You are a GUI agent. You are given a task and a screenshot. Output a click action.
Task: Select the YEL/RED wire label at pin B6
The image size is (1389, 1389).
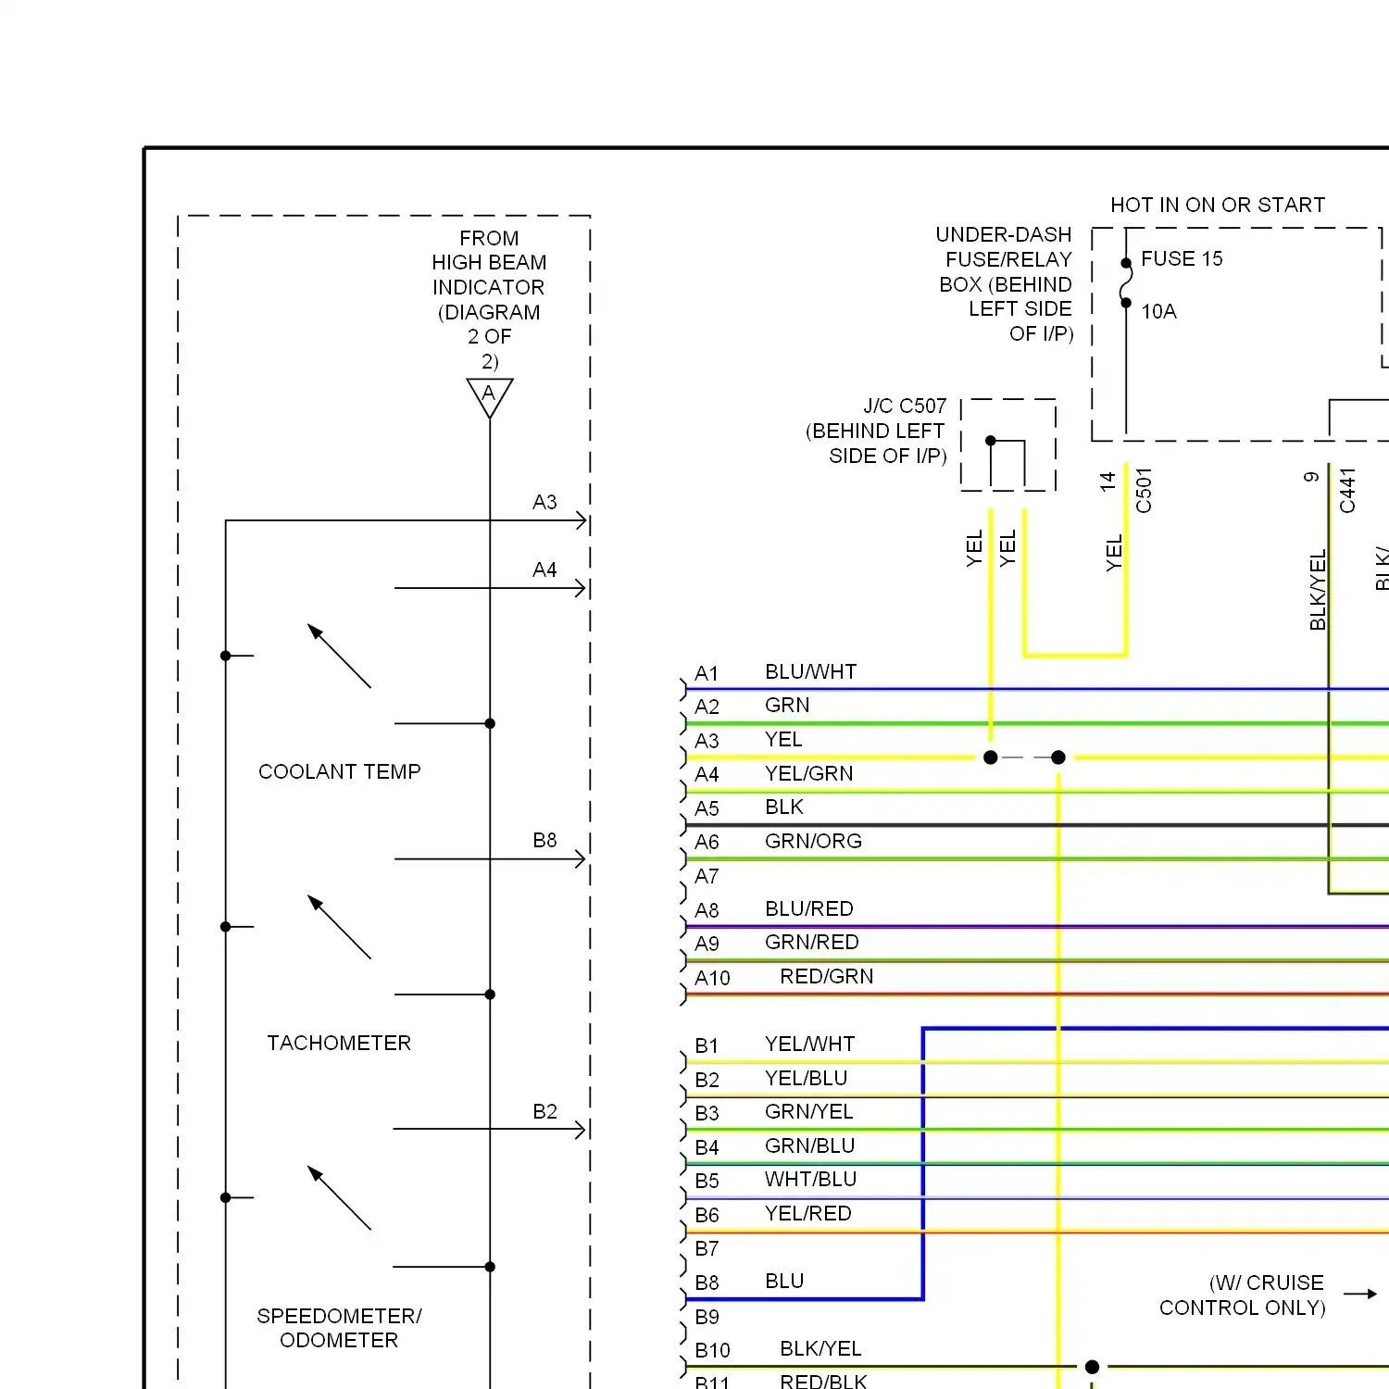(x=807, y=1214)
